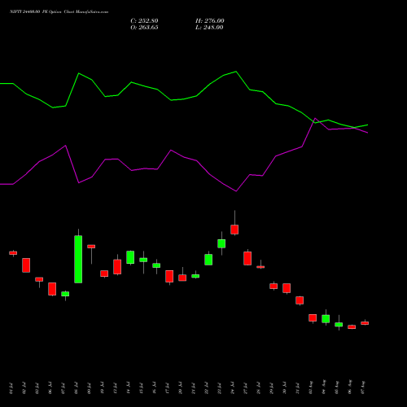Click the red candle on 31 Jul
Screen dimensions: 407x407
[x=300, y=300]
